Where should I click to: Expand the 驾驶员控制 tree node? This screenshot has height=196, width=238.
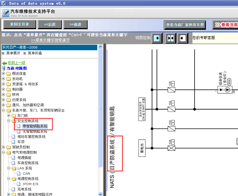3,147
